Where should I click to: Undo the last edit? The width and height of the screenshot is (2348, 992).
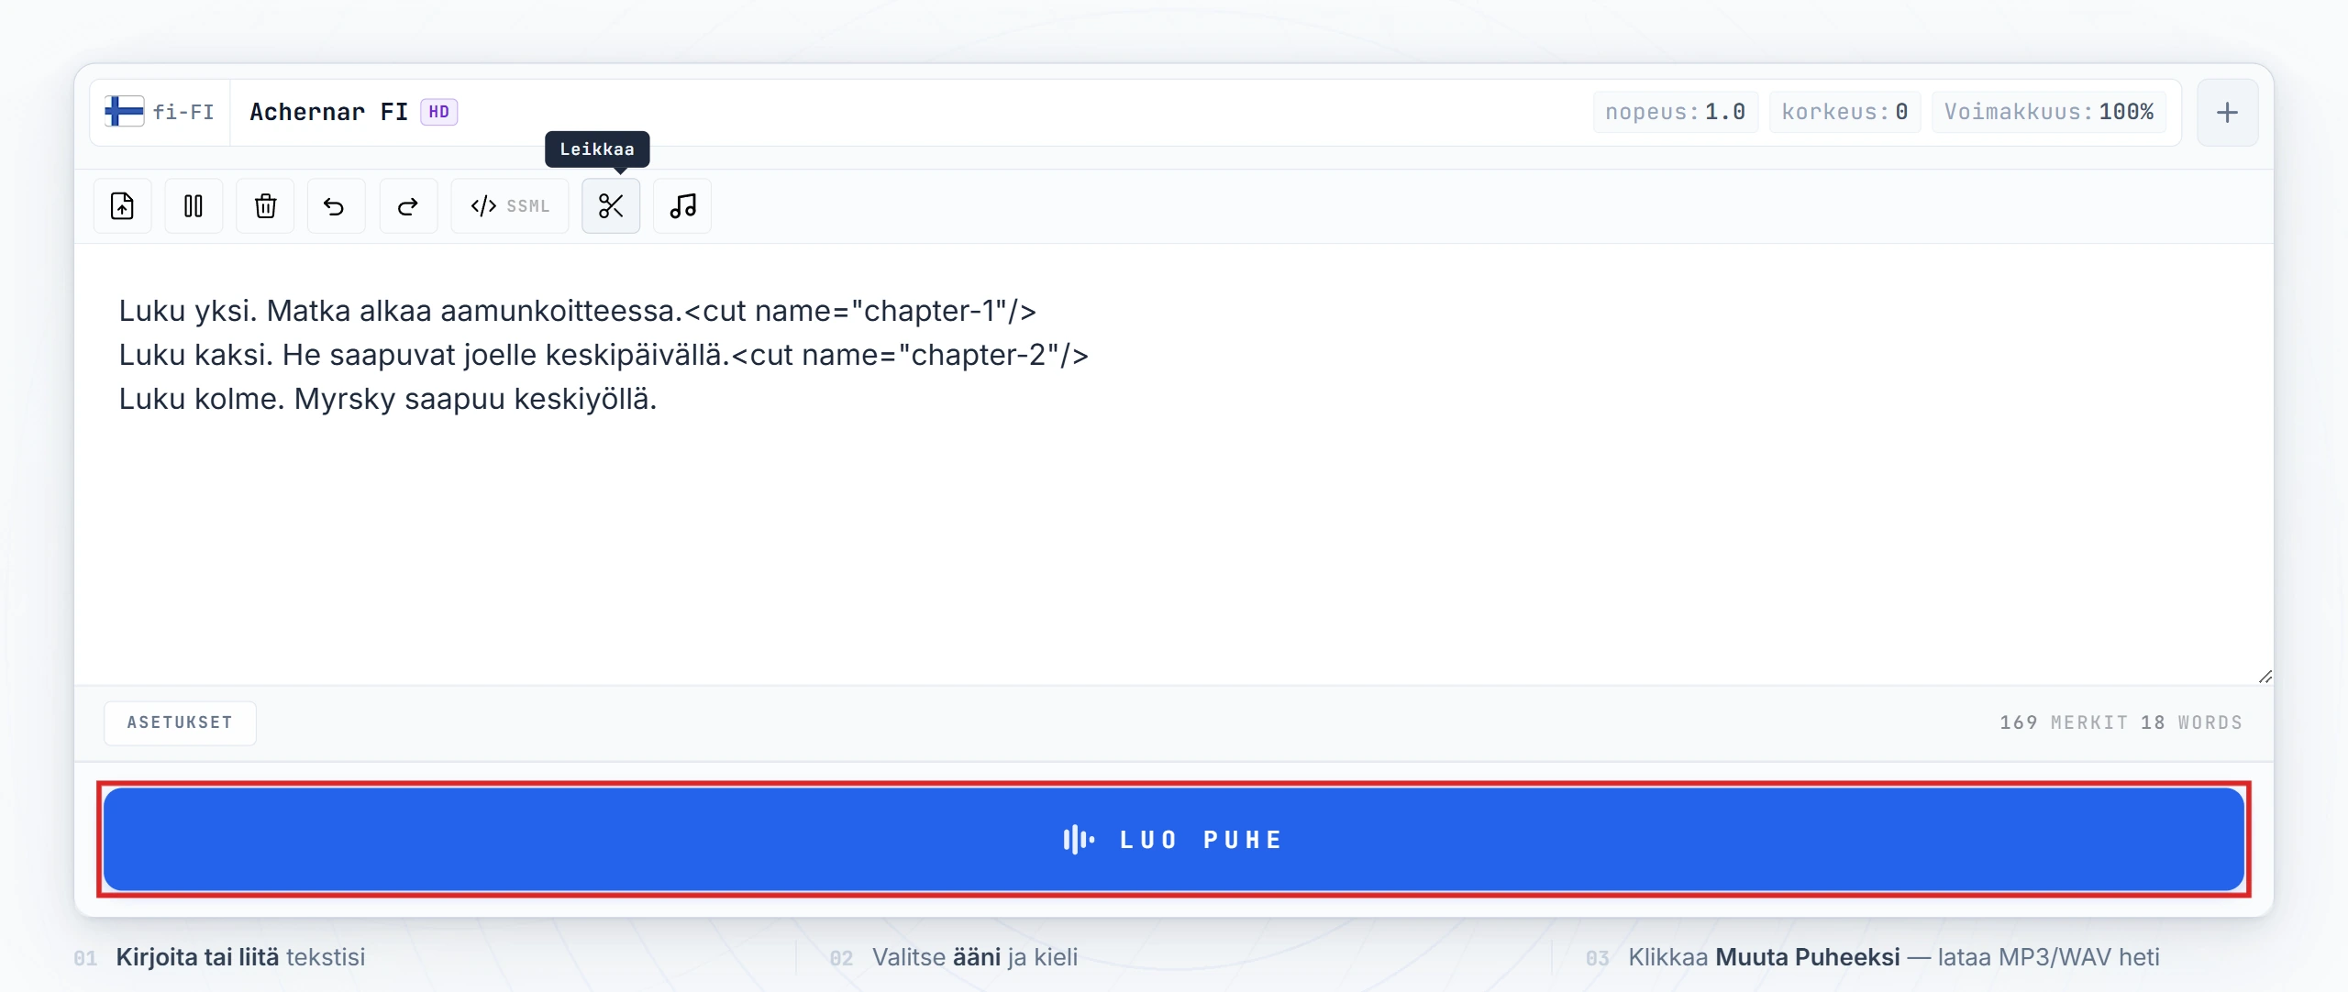pos(336,205)
